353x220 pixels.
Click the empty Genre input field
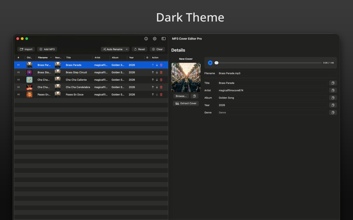tap(272, 112)
